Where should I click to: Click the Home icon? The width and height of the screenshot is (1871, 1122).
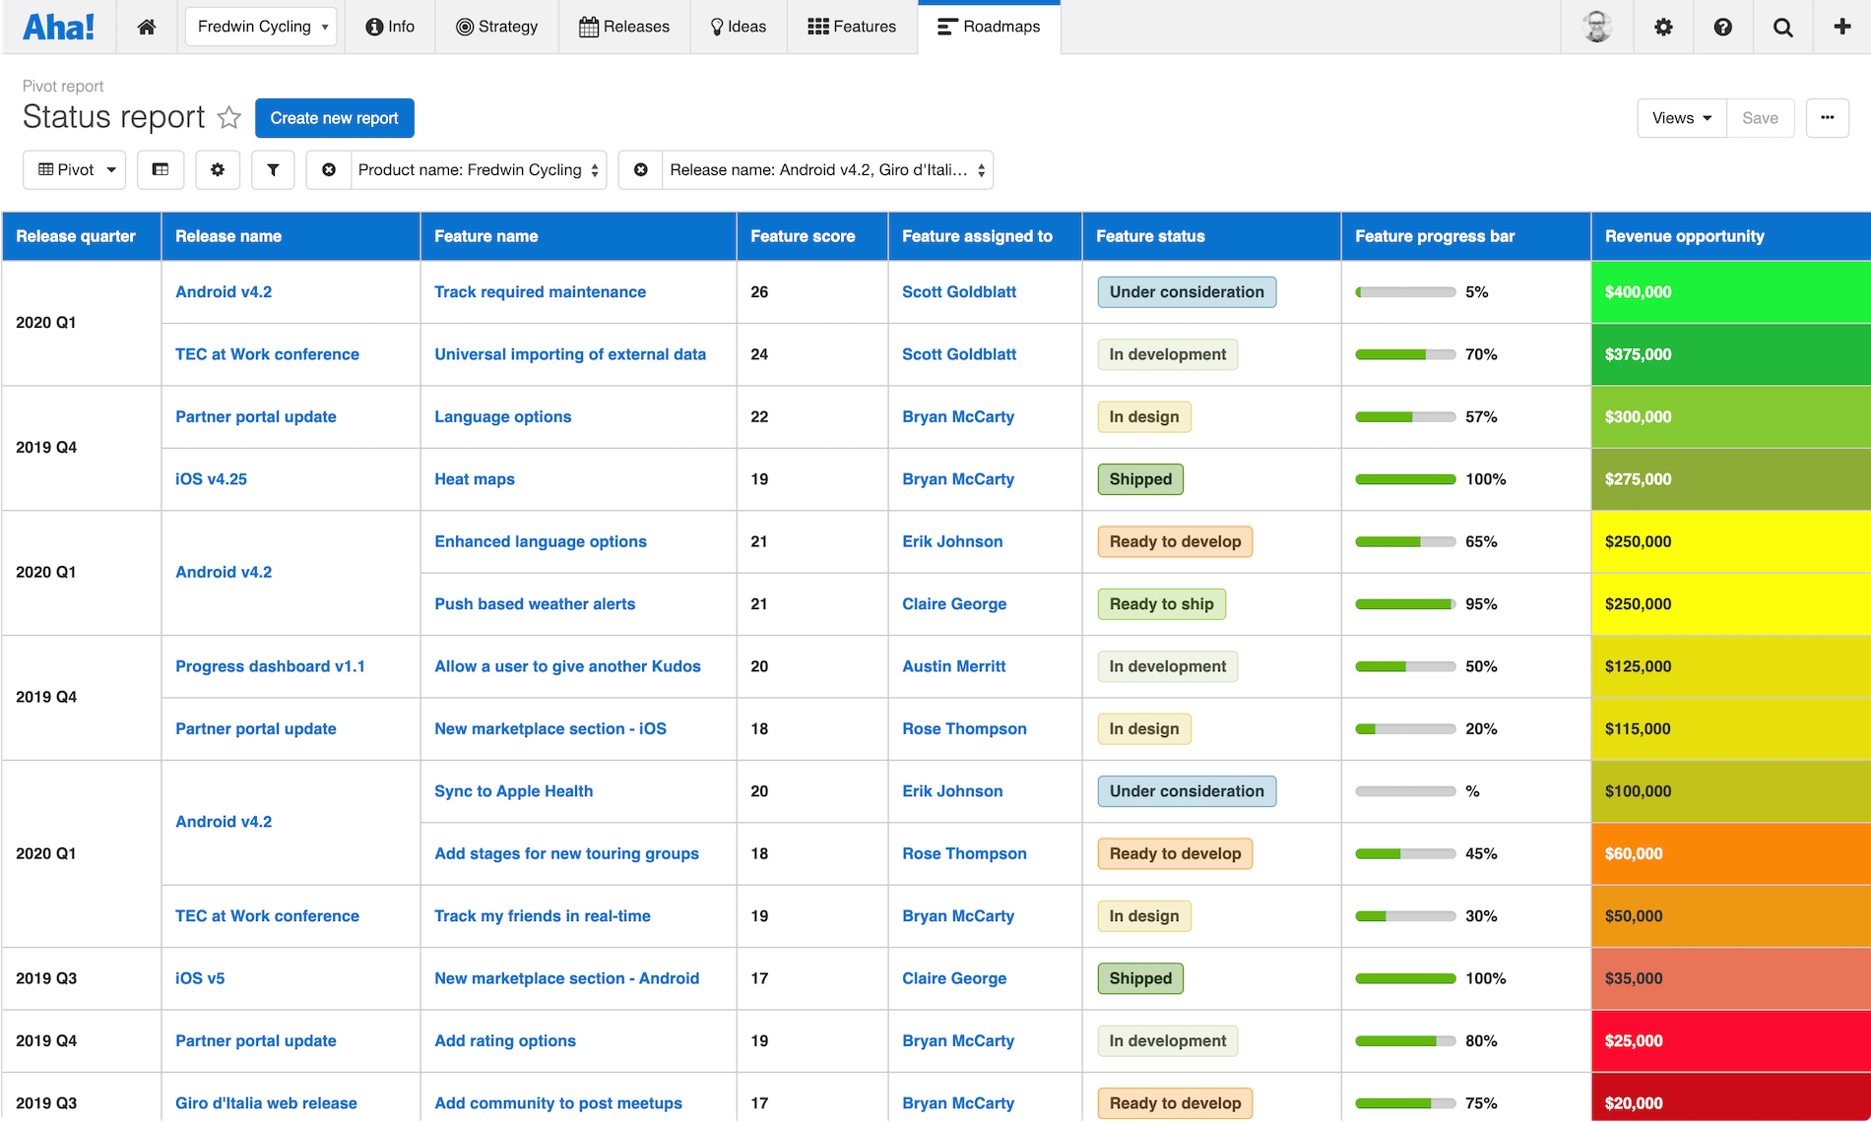[x=147, y=27]
